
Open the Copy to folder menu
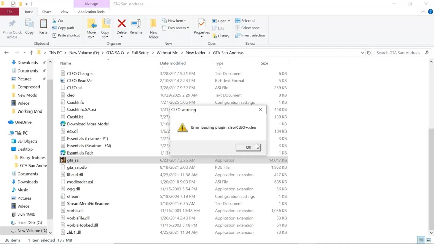click(x=105, y=28)
